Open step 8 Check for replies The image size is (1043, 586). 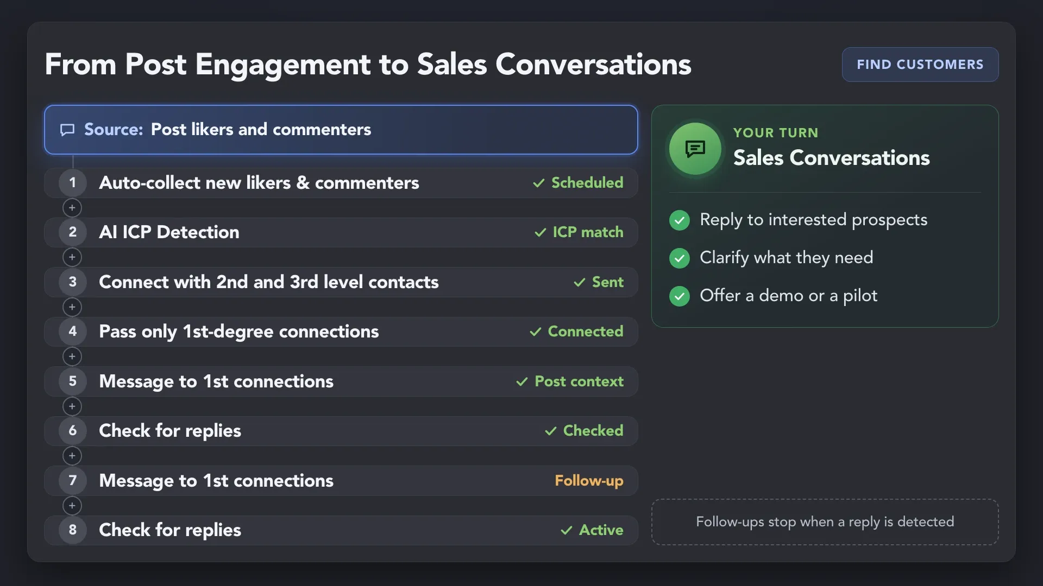(x=341, y=530)
